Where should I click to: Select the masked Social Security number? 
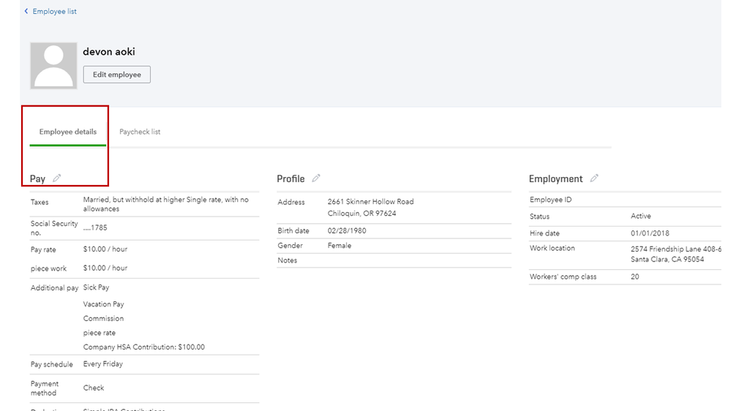95,228
